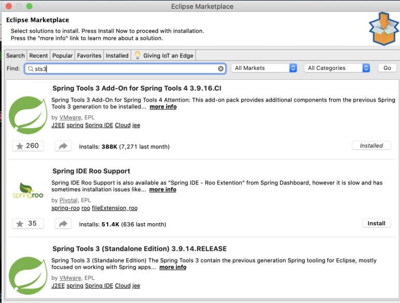Click the roo tag

coord(86,208)
